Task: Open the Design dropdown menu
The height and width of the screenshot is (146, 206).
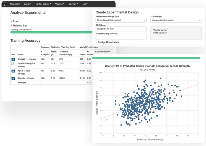Action: 27,4
